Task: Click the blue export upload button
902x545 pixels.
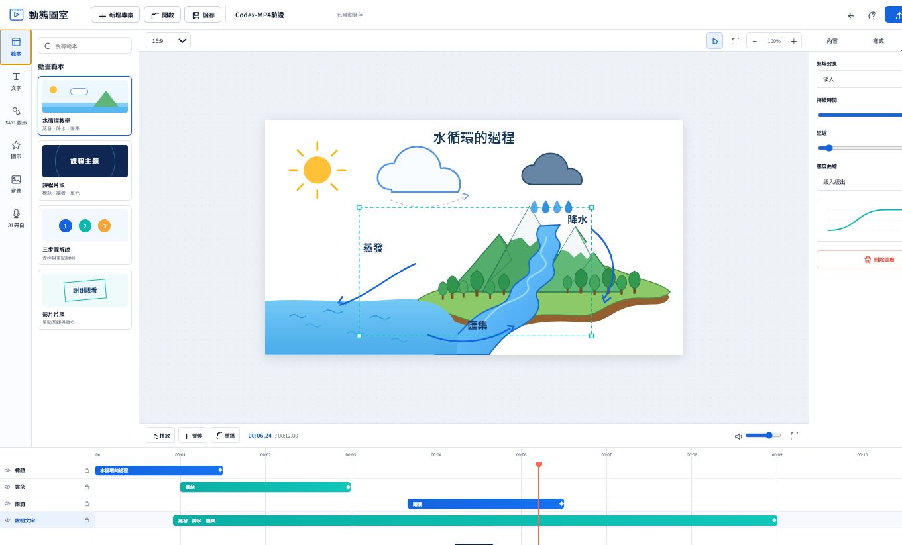Action: tap(894, 15)
